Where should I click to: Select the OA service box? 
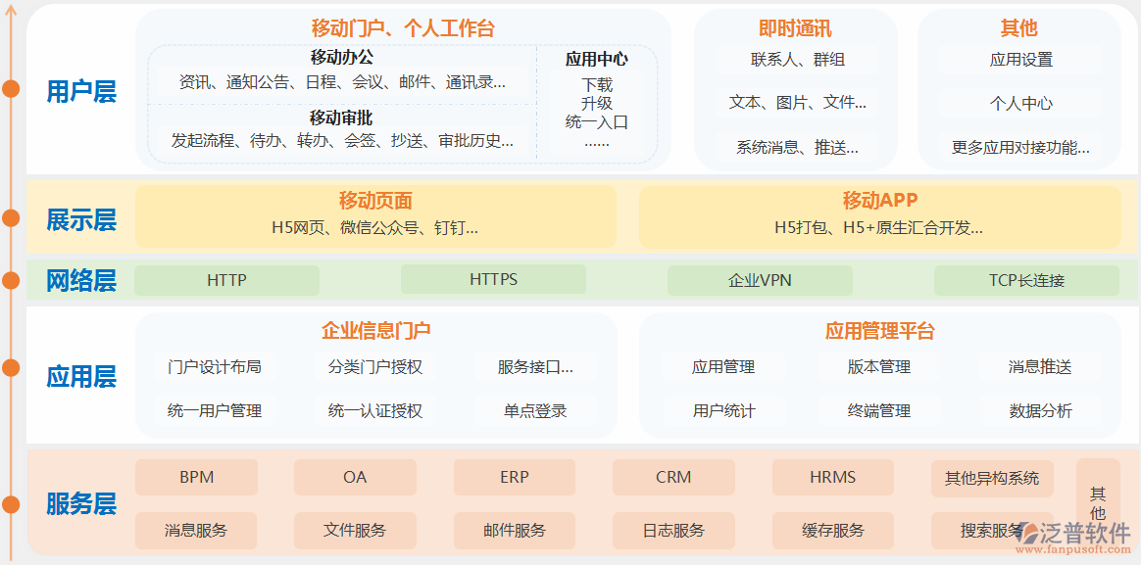[x=355, y=477]
